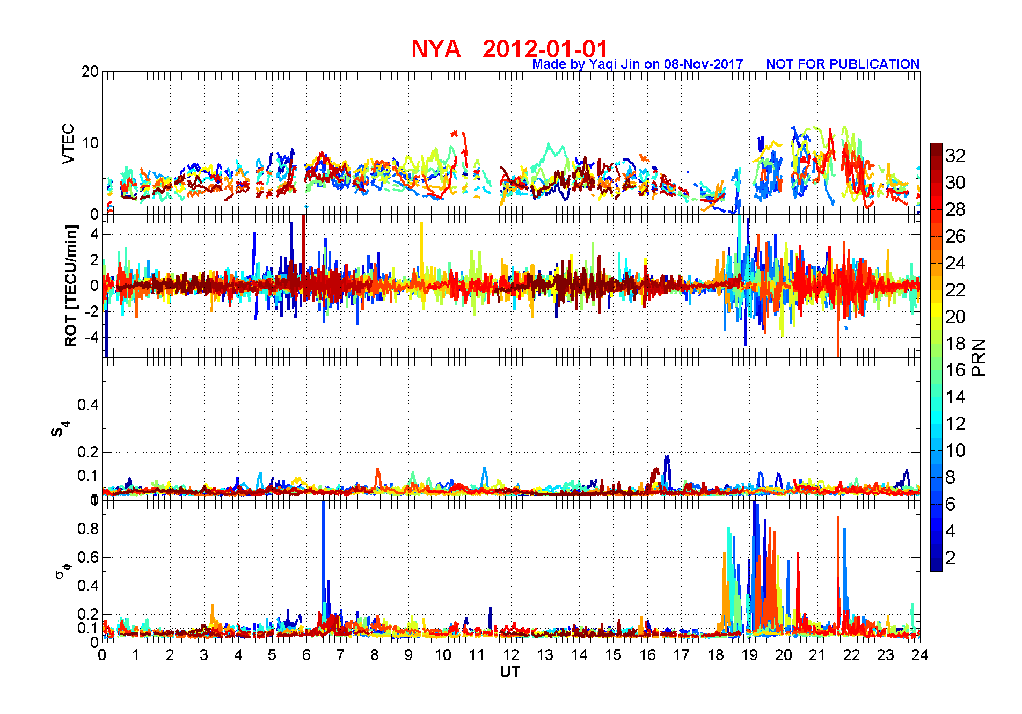The width and height of the screenshot is (1022, 714).
Task: Click the UT x-axis label
Action: 510,672
